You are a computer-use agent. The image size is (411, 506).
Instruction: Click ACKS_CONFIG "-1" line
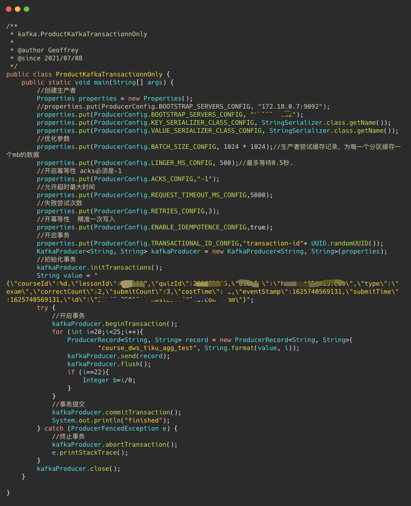point(128,179)
